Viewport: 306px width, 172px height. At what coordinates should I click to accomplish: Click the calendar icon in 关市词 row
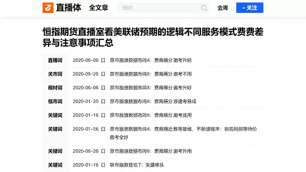click(103, 74)
